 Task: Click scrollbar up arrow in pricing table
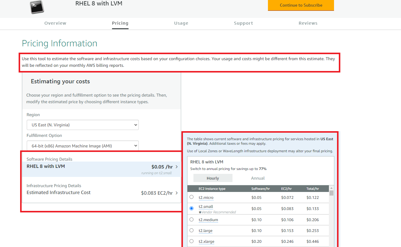(331, 187)
